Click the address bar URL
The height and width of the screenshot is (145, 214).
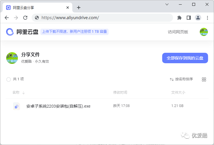70,18
